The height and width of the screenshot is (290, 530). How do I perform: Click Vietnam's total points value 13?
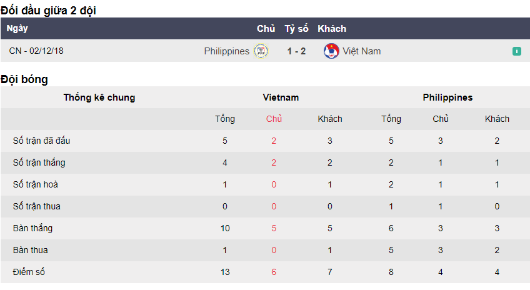[x=224, y=272]
